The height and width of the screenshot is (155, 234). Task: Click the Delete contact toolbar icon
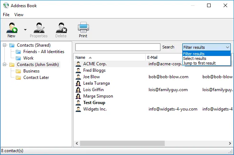[61, 28]
